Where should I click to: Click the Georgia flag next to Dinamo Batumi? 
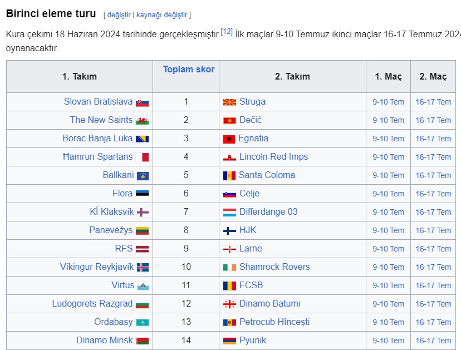point(229,304)
